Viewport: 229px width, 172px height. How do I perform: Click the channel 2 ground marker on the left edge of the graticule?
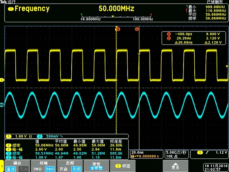tap(2, 105)
